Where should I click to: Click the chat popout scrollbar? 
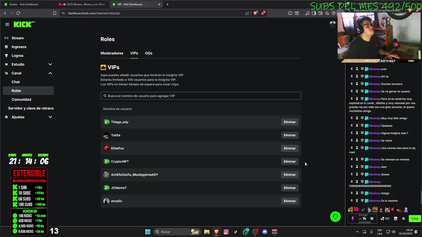pyautogui.click(x=421, y=197)
